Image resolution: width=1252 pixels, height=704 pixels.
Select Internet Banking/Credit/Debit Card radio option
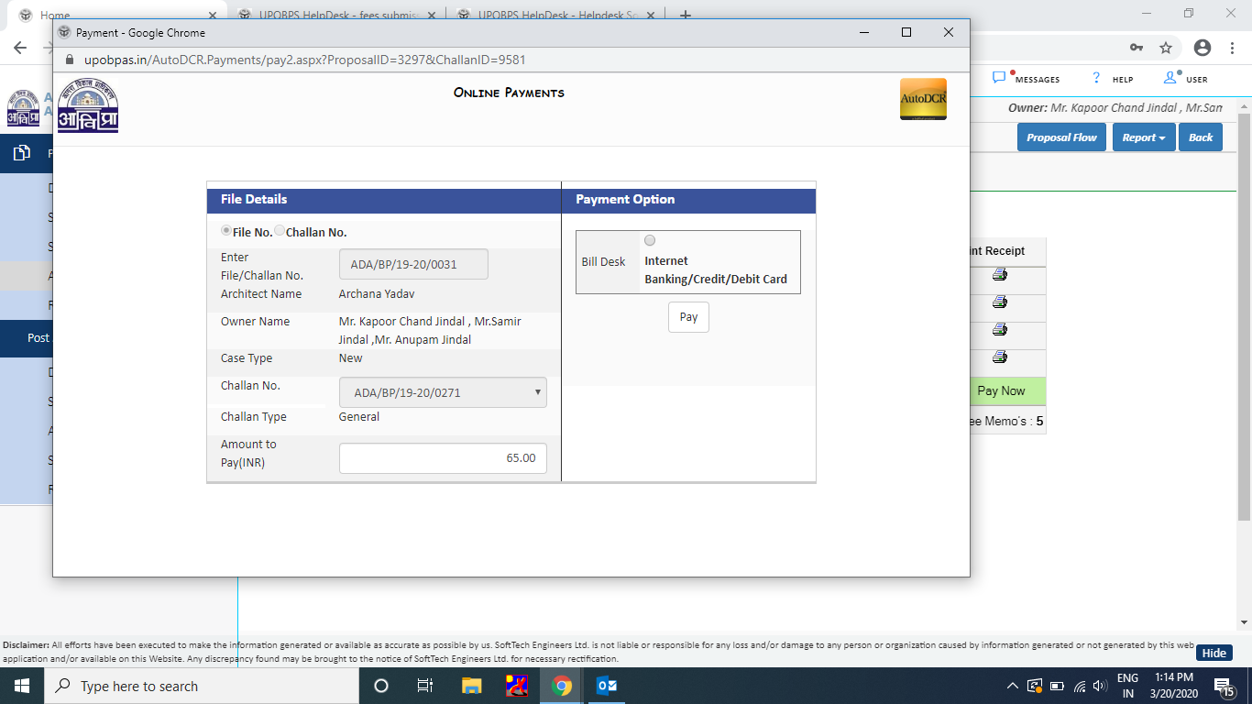click(650, 240)
